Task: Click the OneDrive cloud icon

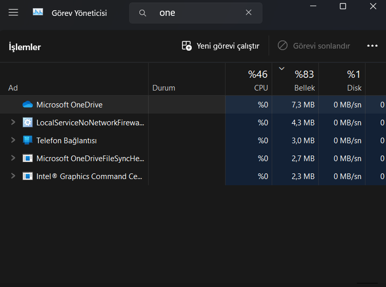Action: 28,104
